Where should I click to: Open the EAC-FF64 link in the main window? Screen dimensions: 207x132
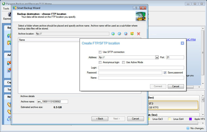191,40
